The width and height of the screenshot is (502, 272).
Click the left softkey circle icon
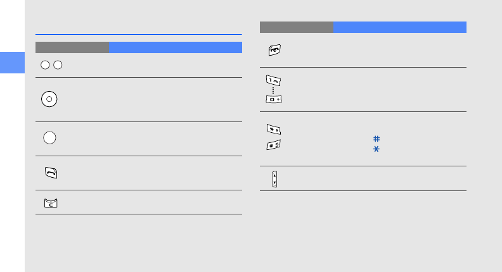point(45,65)
